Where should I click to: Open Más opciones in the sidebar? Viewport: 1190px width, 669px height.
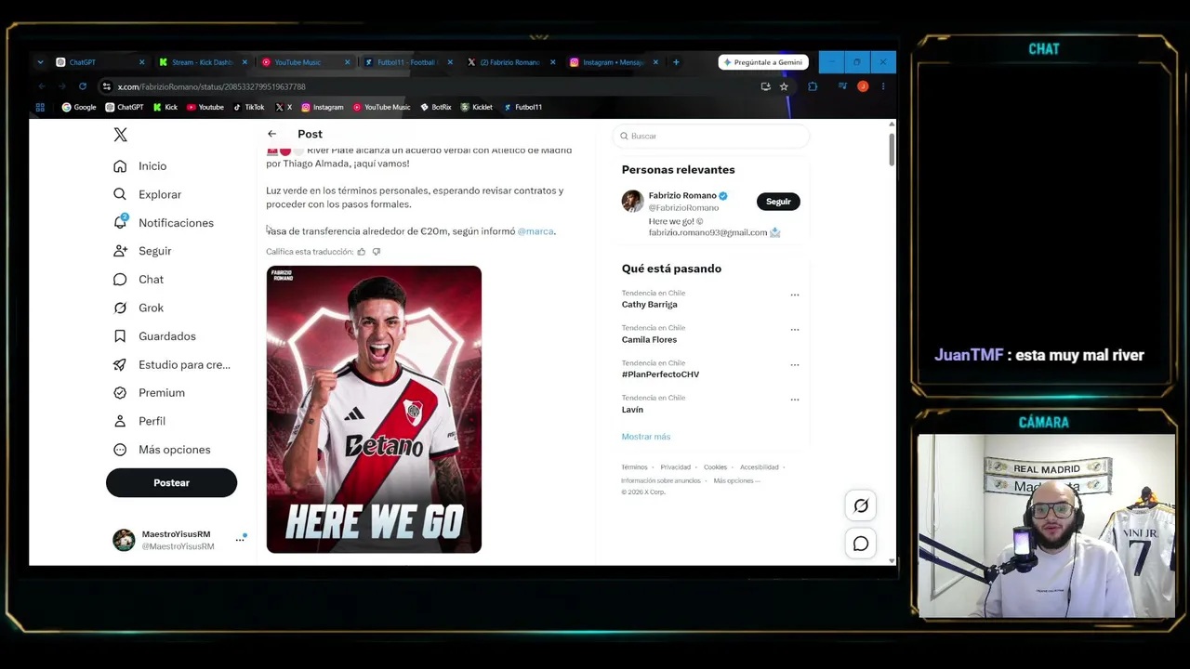coord(162,450)
